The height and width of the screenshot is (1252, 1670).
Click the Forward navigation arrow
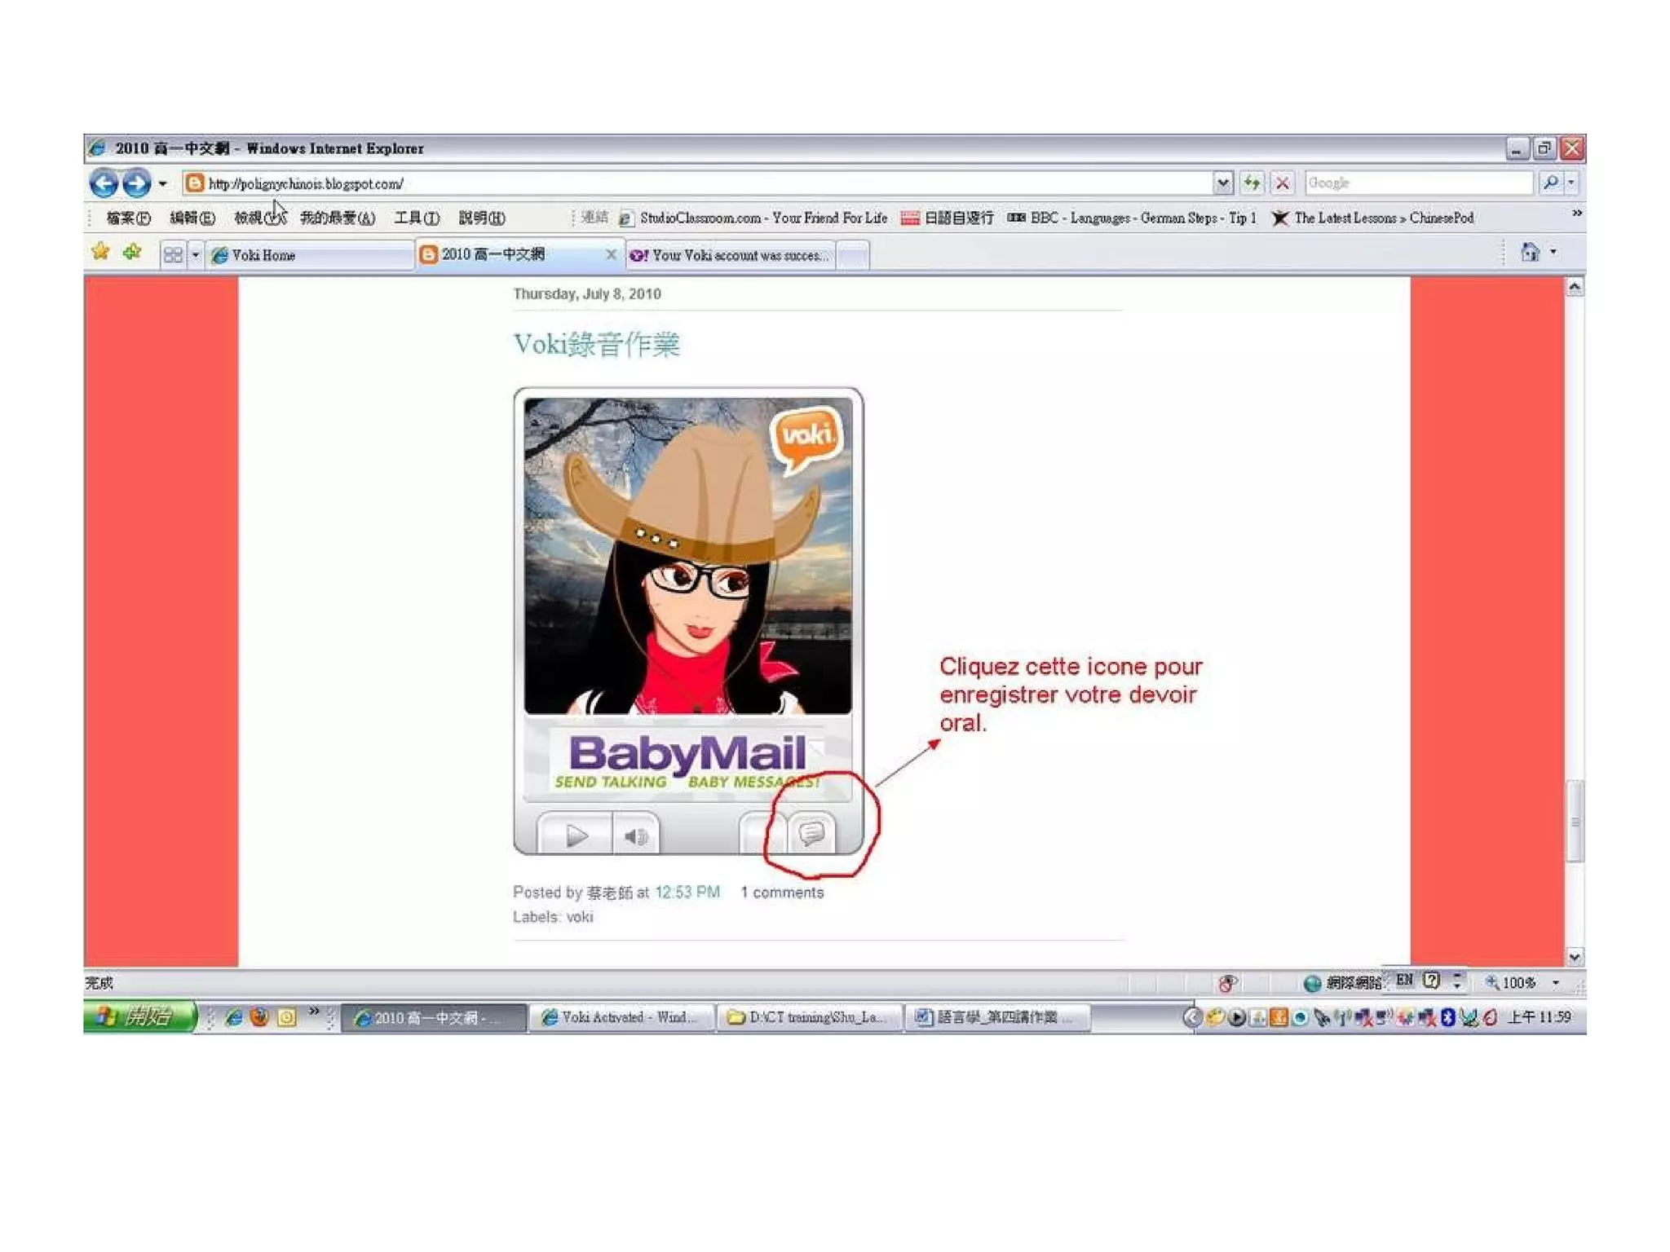(x=136, y=183)
